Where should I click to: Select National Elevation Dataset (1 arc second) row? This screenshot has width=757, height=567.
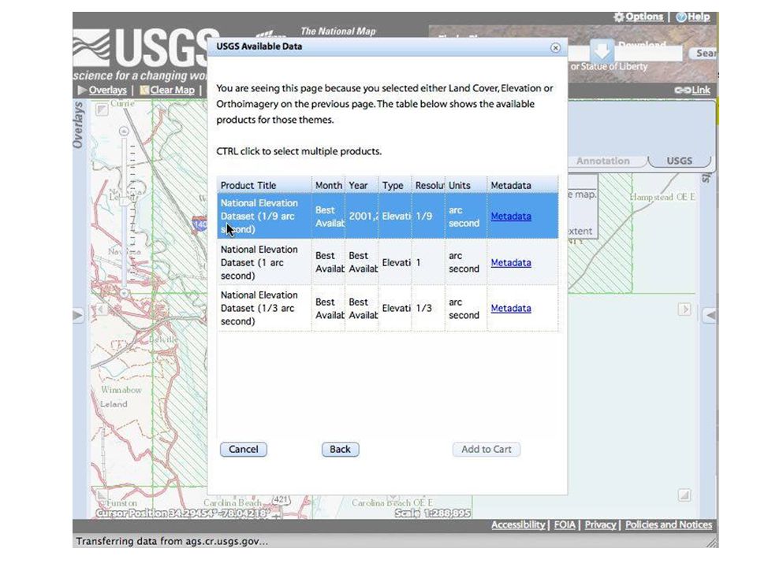388,262
